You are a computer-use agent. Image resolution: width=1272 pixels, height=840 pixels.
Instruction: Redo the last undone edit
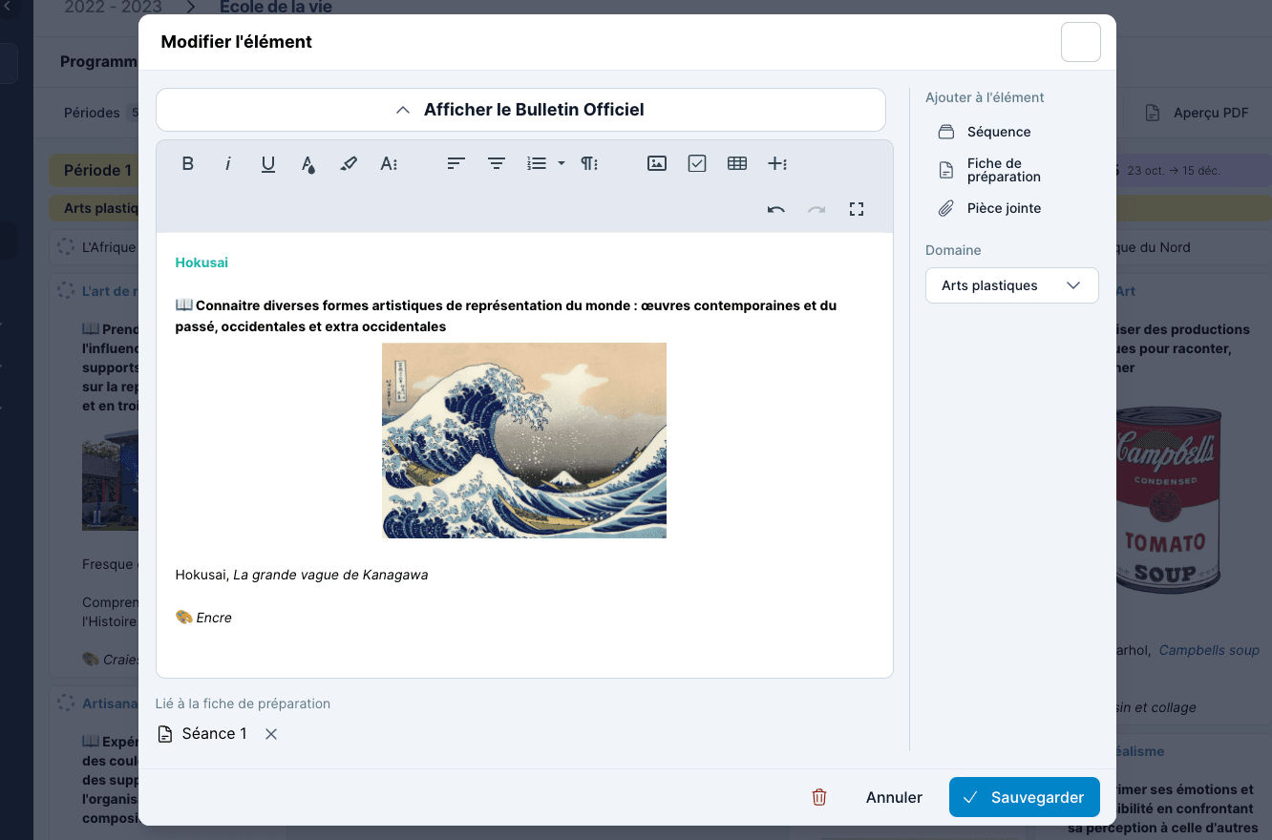pyautogui.click(x=816, y=209)
